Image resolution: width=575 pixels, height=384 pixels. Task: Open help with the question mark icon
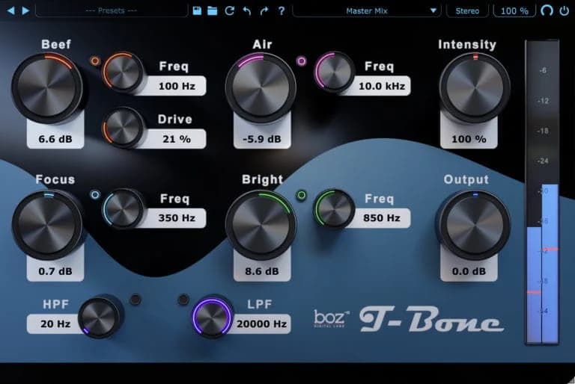pyautogui.click(x=281, y=10)
